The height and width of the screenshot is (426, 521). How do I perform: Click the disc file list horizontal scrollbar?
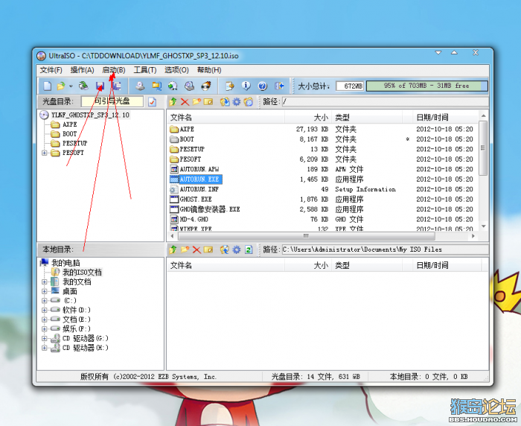pos(306,236)
